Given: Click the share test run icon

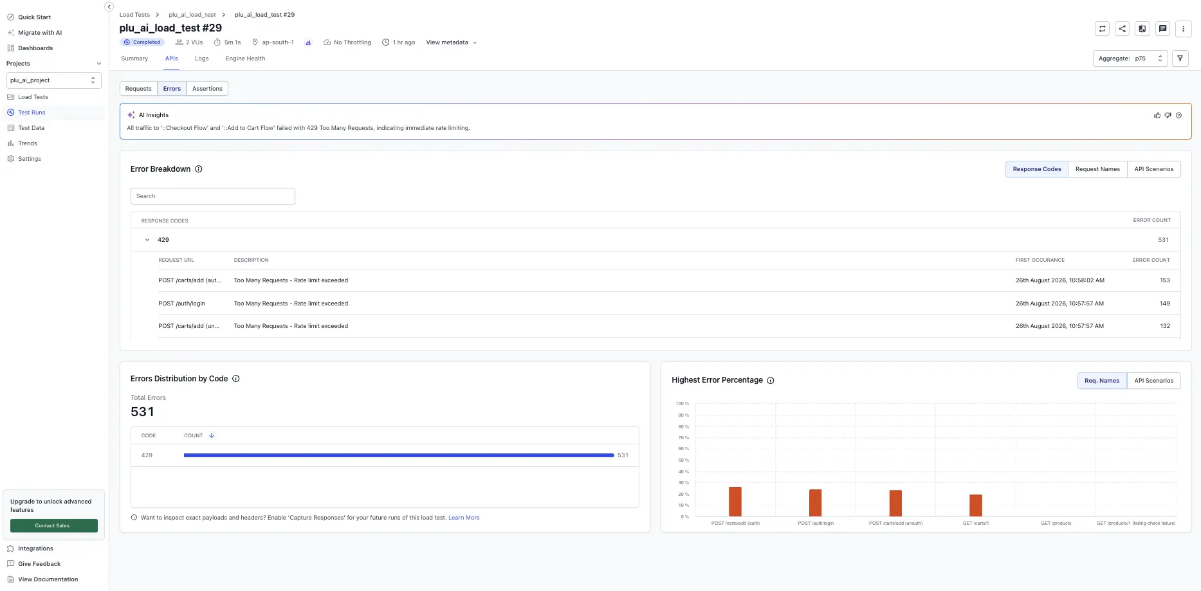Looking at the screenshot, I should pos(1122,28).
